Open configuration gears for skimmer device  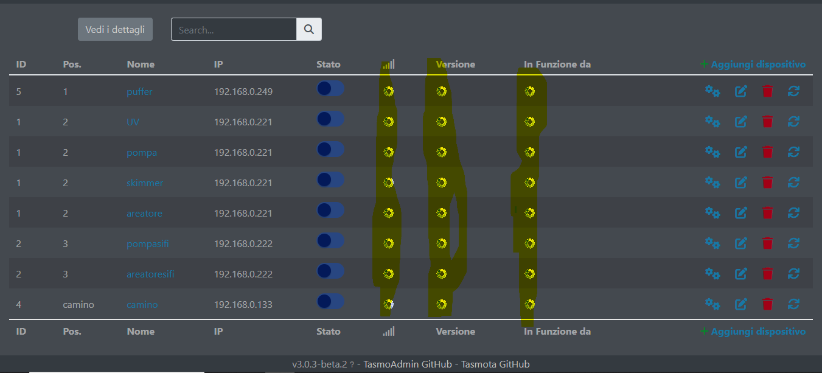(712, 183)
